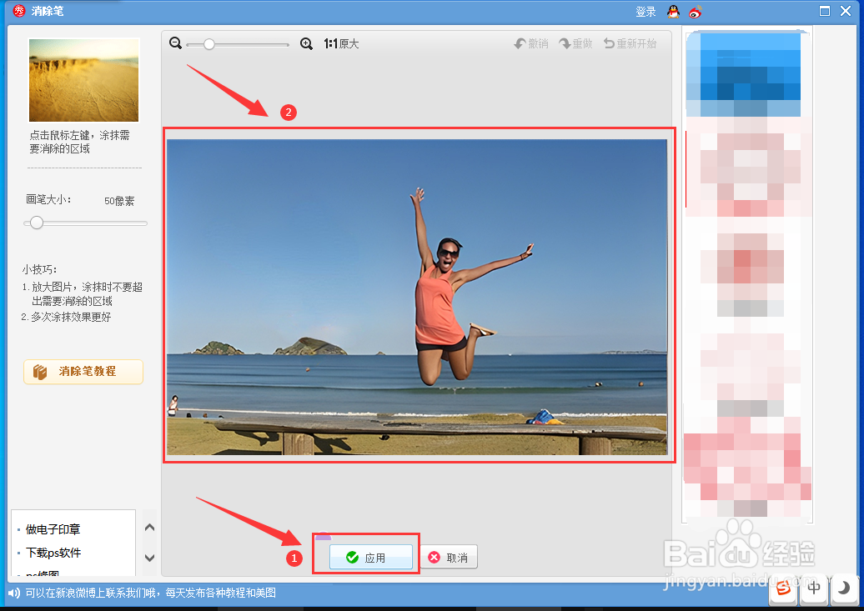
Task: Open the 下载ps软件 link
Action: (x=53, y=553)
